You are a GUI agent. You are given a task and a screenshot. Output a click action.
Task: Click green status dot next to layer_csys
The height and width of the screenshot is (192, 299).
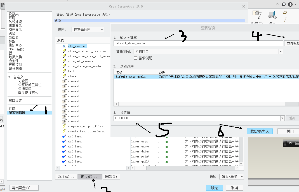tap(167, 142)
